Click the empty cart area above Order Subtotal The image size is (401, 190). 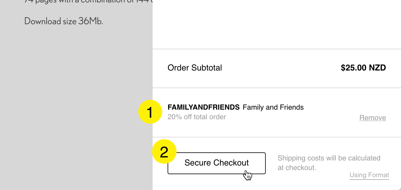tap(277, 24)
